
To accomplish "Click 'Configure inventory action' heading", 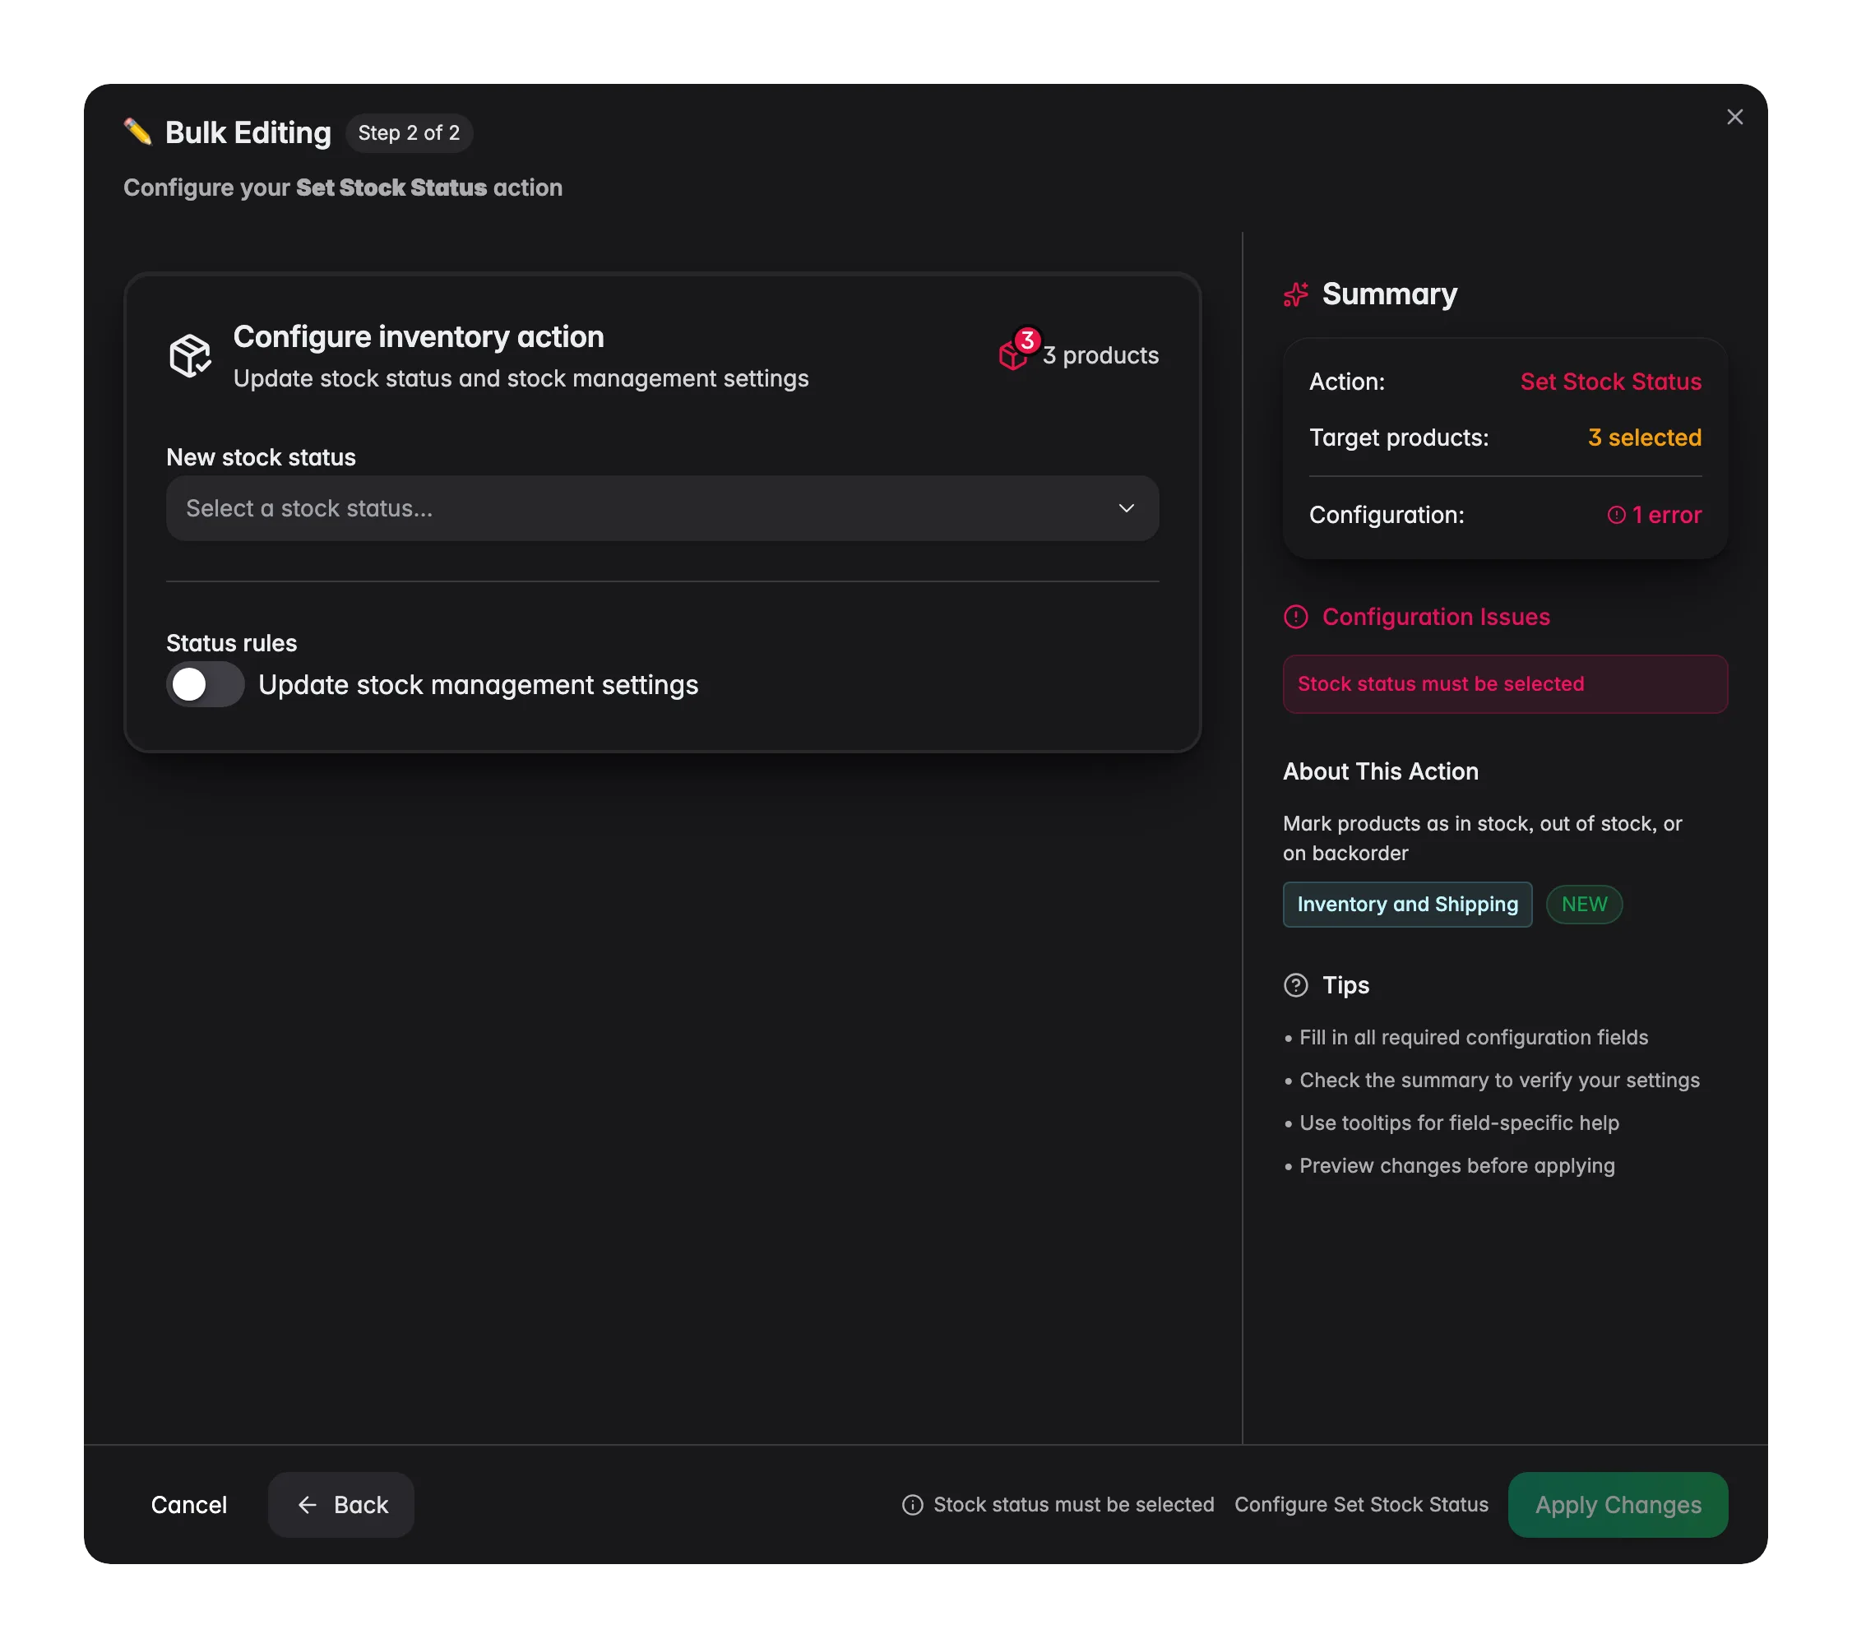I will point(419,337).
